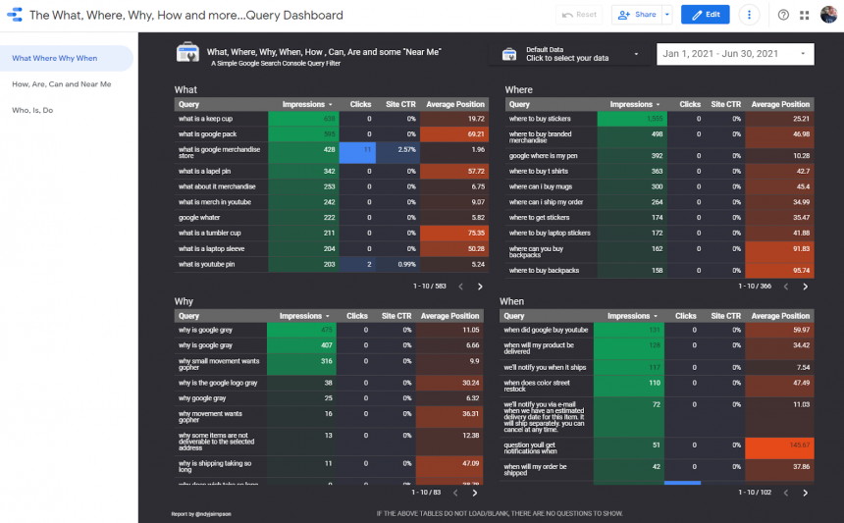The width and height of the screenshot is (844, 523).
Task: Select row 'when will my order be shipped'
Action: pyautogui.click(x=657, y=470)
